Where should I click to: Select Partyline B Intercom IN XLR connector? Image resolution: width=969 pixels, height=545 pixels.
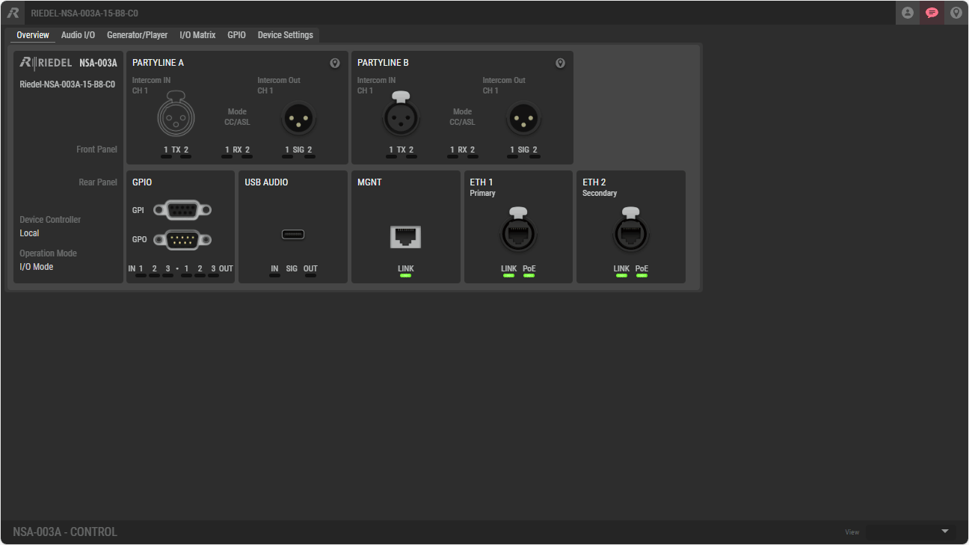401,114
